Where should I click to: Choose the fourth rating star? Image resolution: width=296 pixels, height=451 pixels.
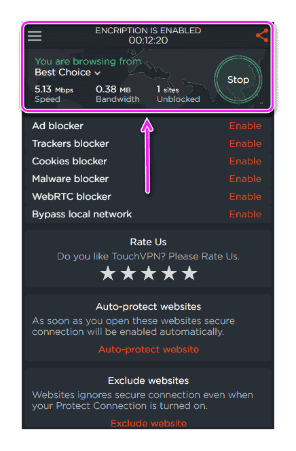click(x=169, y=273)
